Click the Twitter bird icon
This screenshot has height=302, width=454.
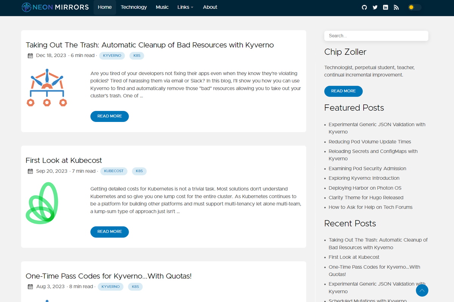[x=375, y=7]
